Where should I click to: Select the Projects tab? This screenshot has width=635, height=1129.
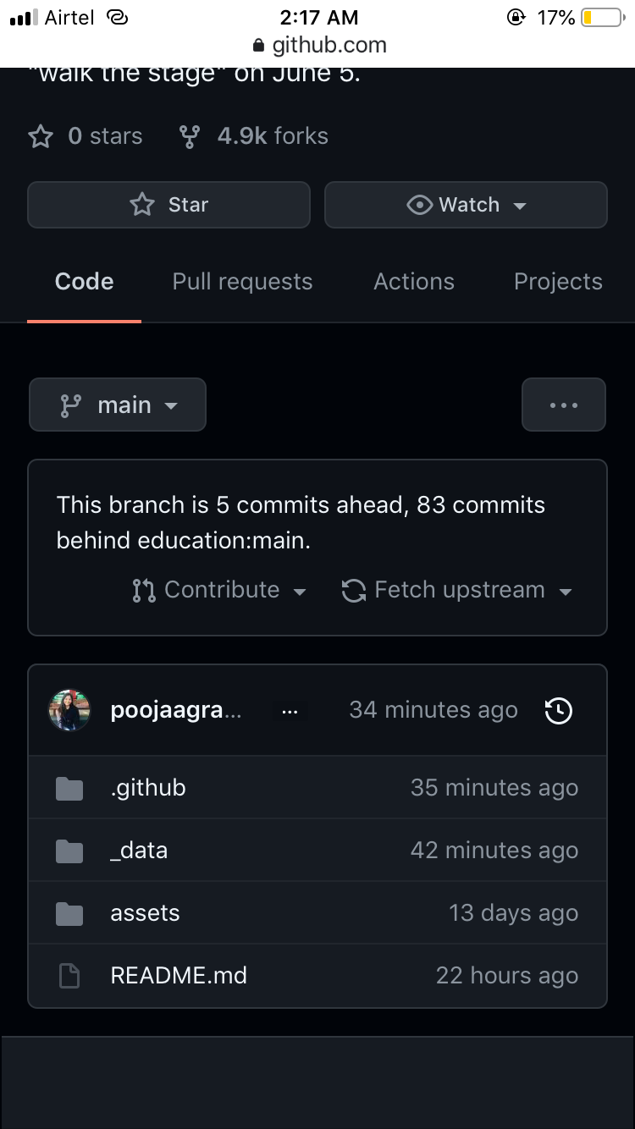[558, 281]
